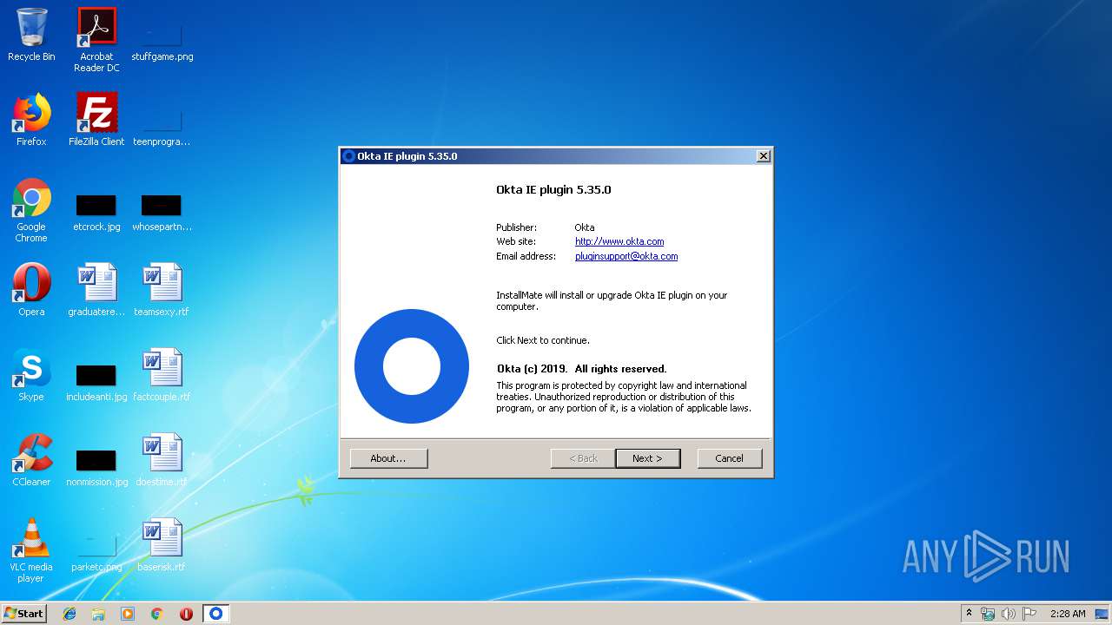Viewport: 1112px width, 625px height.
Task: Launch Windows Media Player from taskbar
Action: tap(128, 614)
